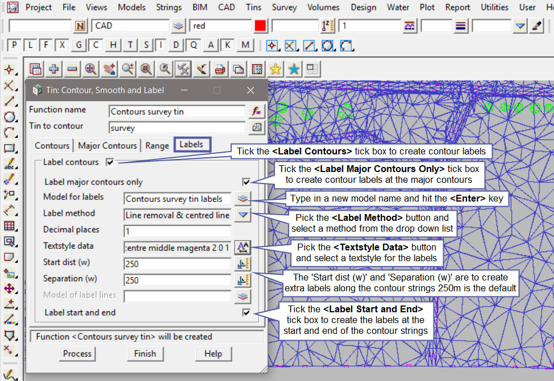This screenshot has height=381, width=554.
Task: Click the yellow star icon
Action: coord(275,69)
